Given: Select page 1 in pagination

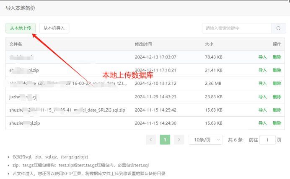Looking at the screenshot, I should coord(165,140).
